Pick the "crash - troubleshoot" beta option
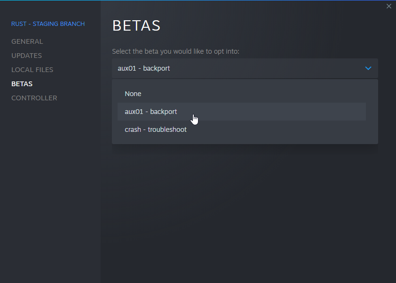 pos(156,129)
